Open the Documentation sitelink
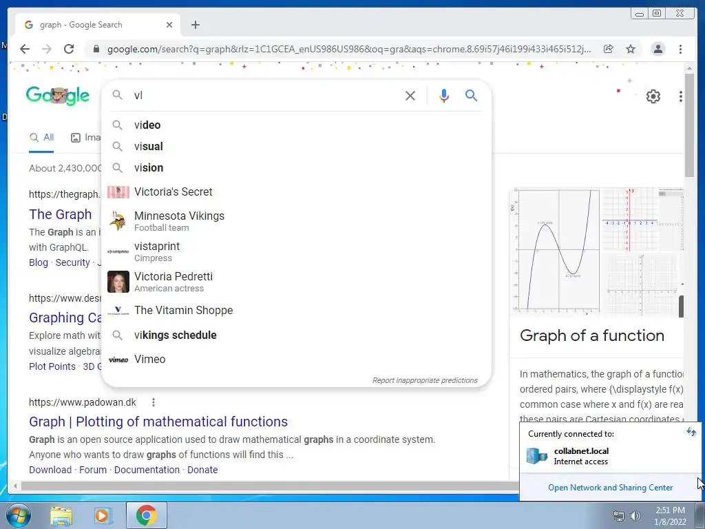 click(147, 470)
